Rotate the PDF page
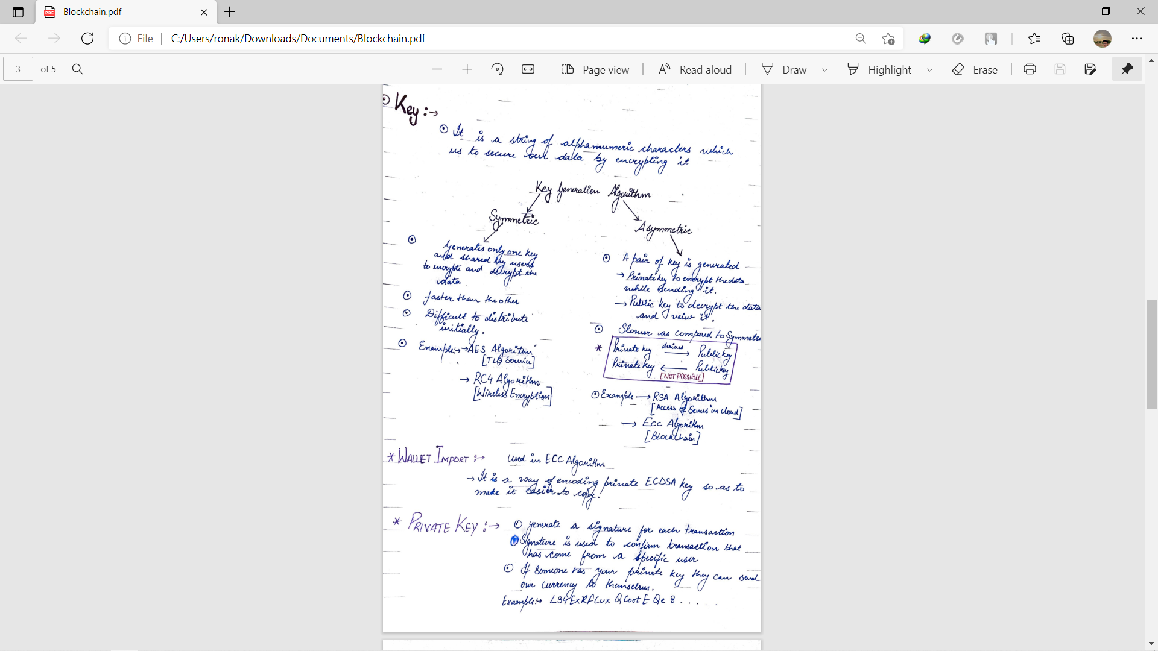Image resolution: width=1158 pixels, height=651 pixels. (x=497, y=69)
